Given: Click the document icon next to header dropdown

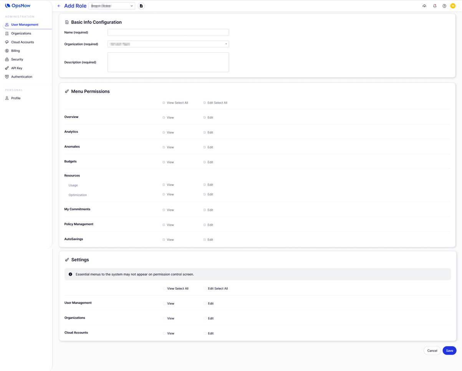Looking at the screenshot, I should (141, 6).
